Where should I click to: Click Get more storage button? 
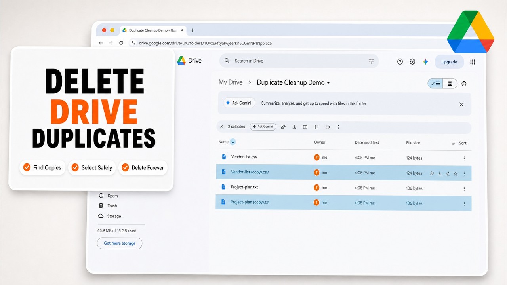[120, 243]
